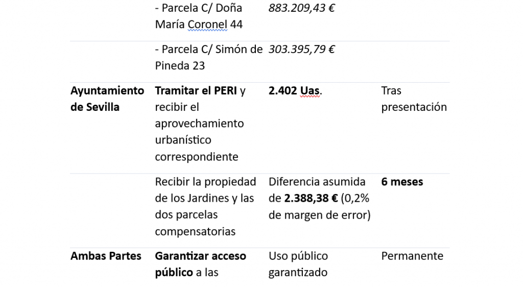Click the word "correspondiente"
This screenshot has height=287, width=523.
click(197, 157)
